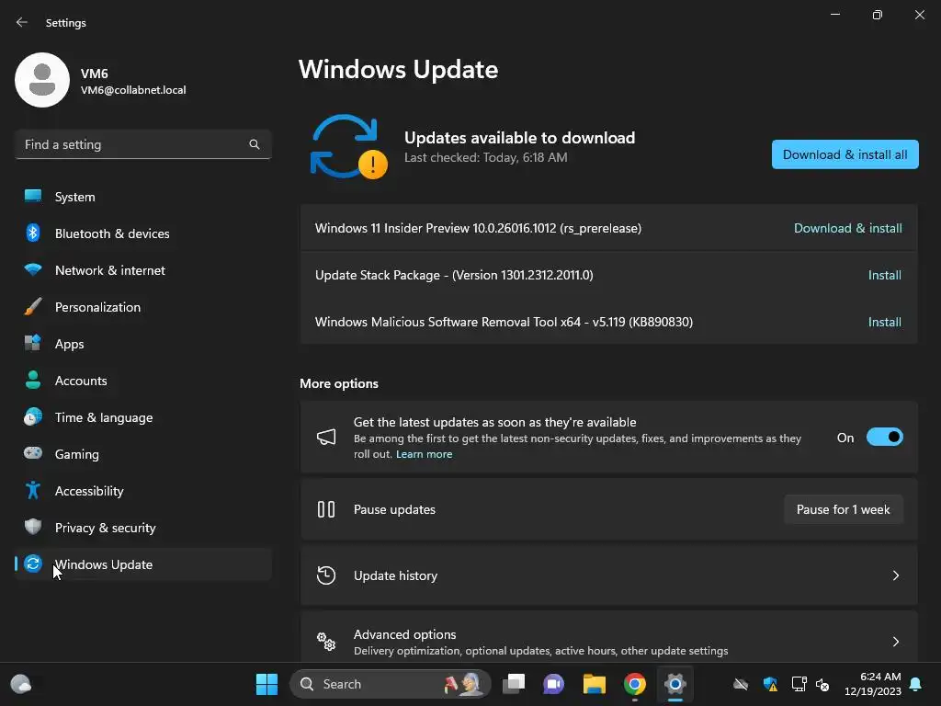This screenshot has width=941, height=706.
Task: Click the More options heading
Action: (x=339, y=383)
